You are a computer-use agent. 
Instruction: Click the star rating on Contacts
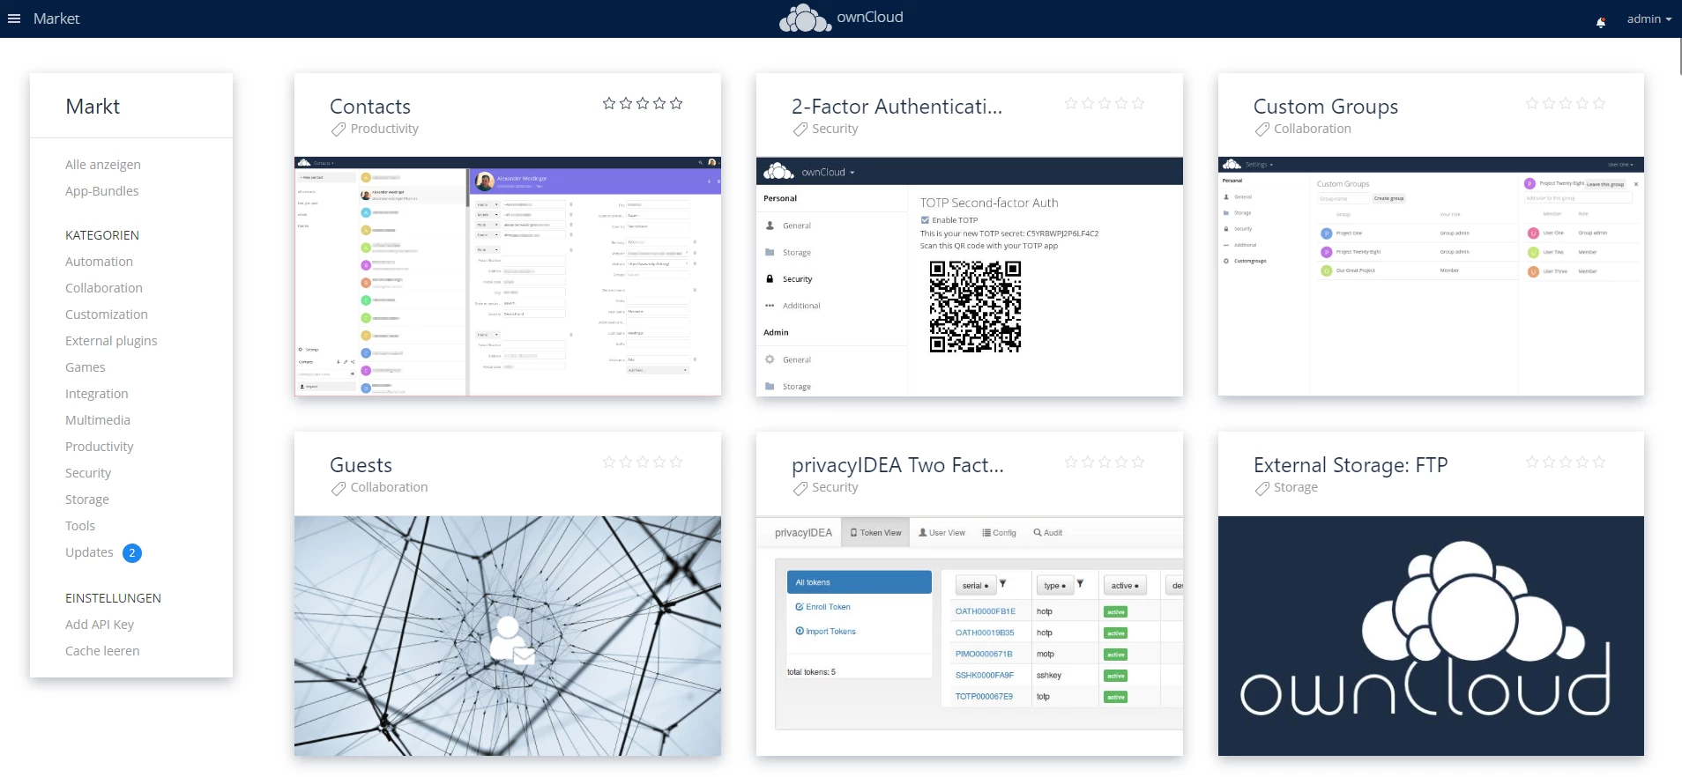coord(642,104)
